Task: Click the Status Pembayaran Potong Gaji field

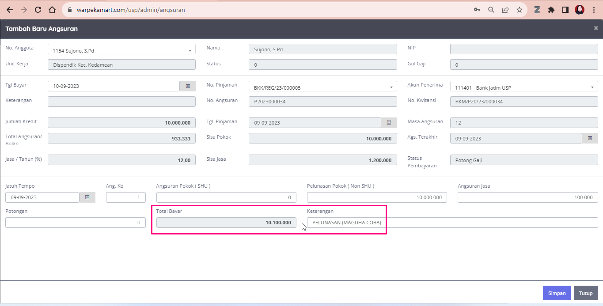Action: [524, 160]
